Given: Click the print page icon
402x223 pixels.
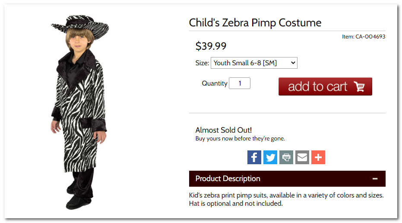Looking at the screenshot, I should point(286,157).
